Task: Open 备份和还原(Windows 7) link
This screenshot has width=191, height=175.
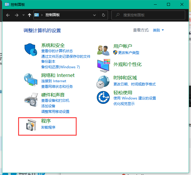Action: point(61,67)
